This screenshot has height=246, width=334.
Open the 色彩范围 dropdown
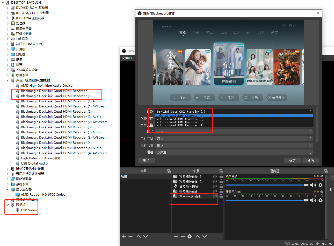[x=234, y=145]
